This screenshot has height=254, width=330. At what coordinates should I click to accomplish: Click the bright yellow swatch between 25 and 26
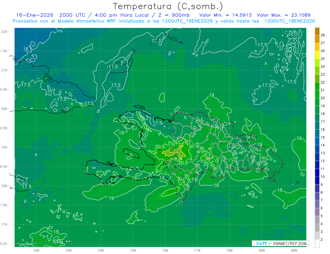click(317, 55)
